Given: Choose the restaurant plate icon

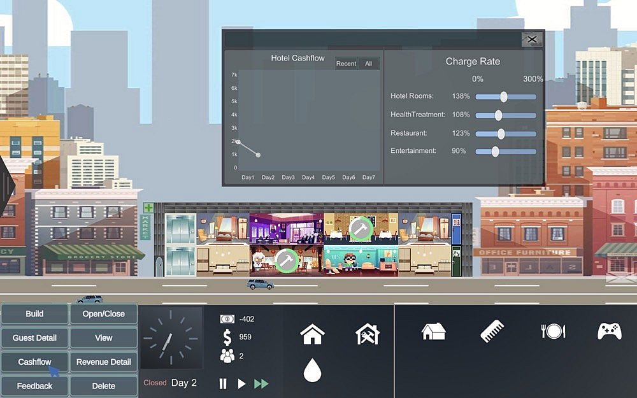Looking at the screenshot, I should coord(554,331).
